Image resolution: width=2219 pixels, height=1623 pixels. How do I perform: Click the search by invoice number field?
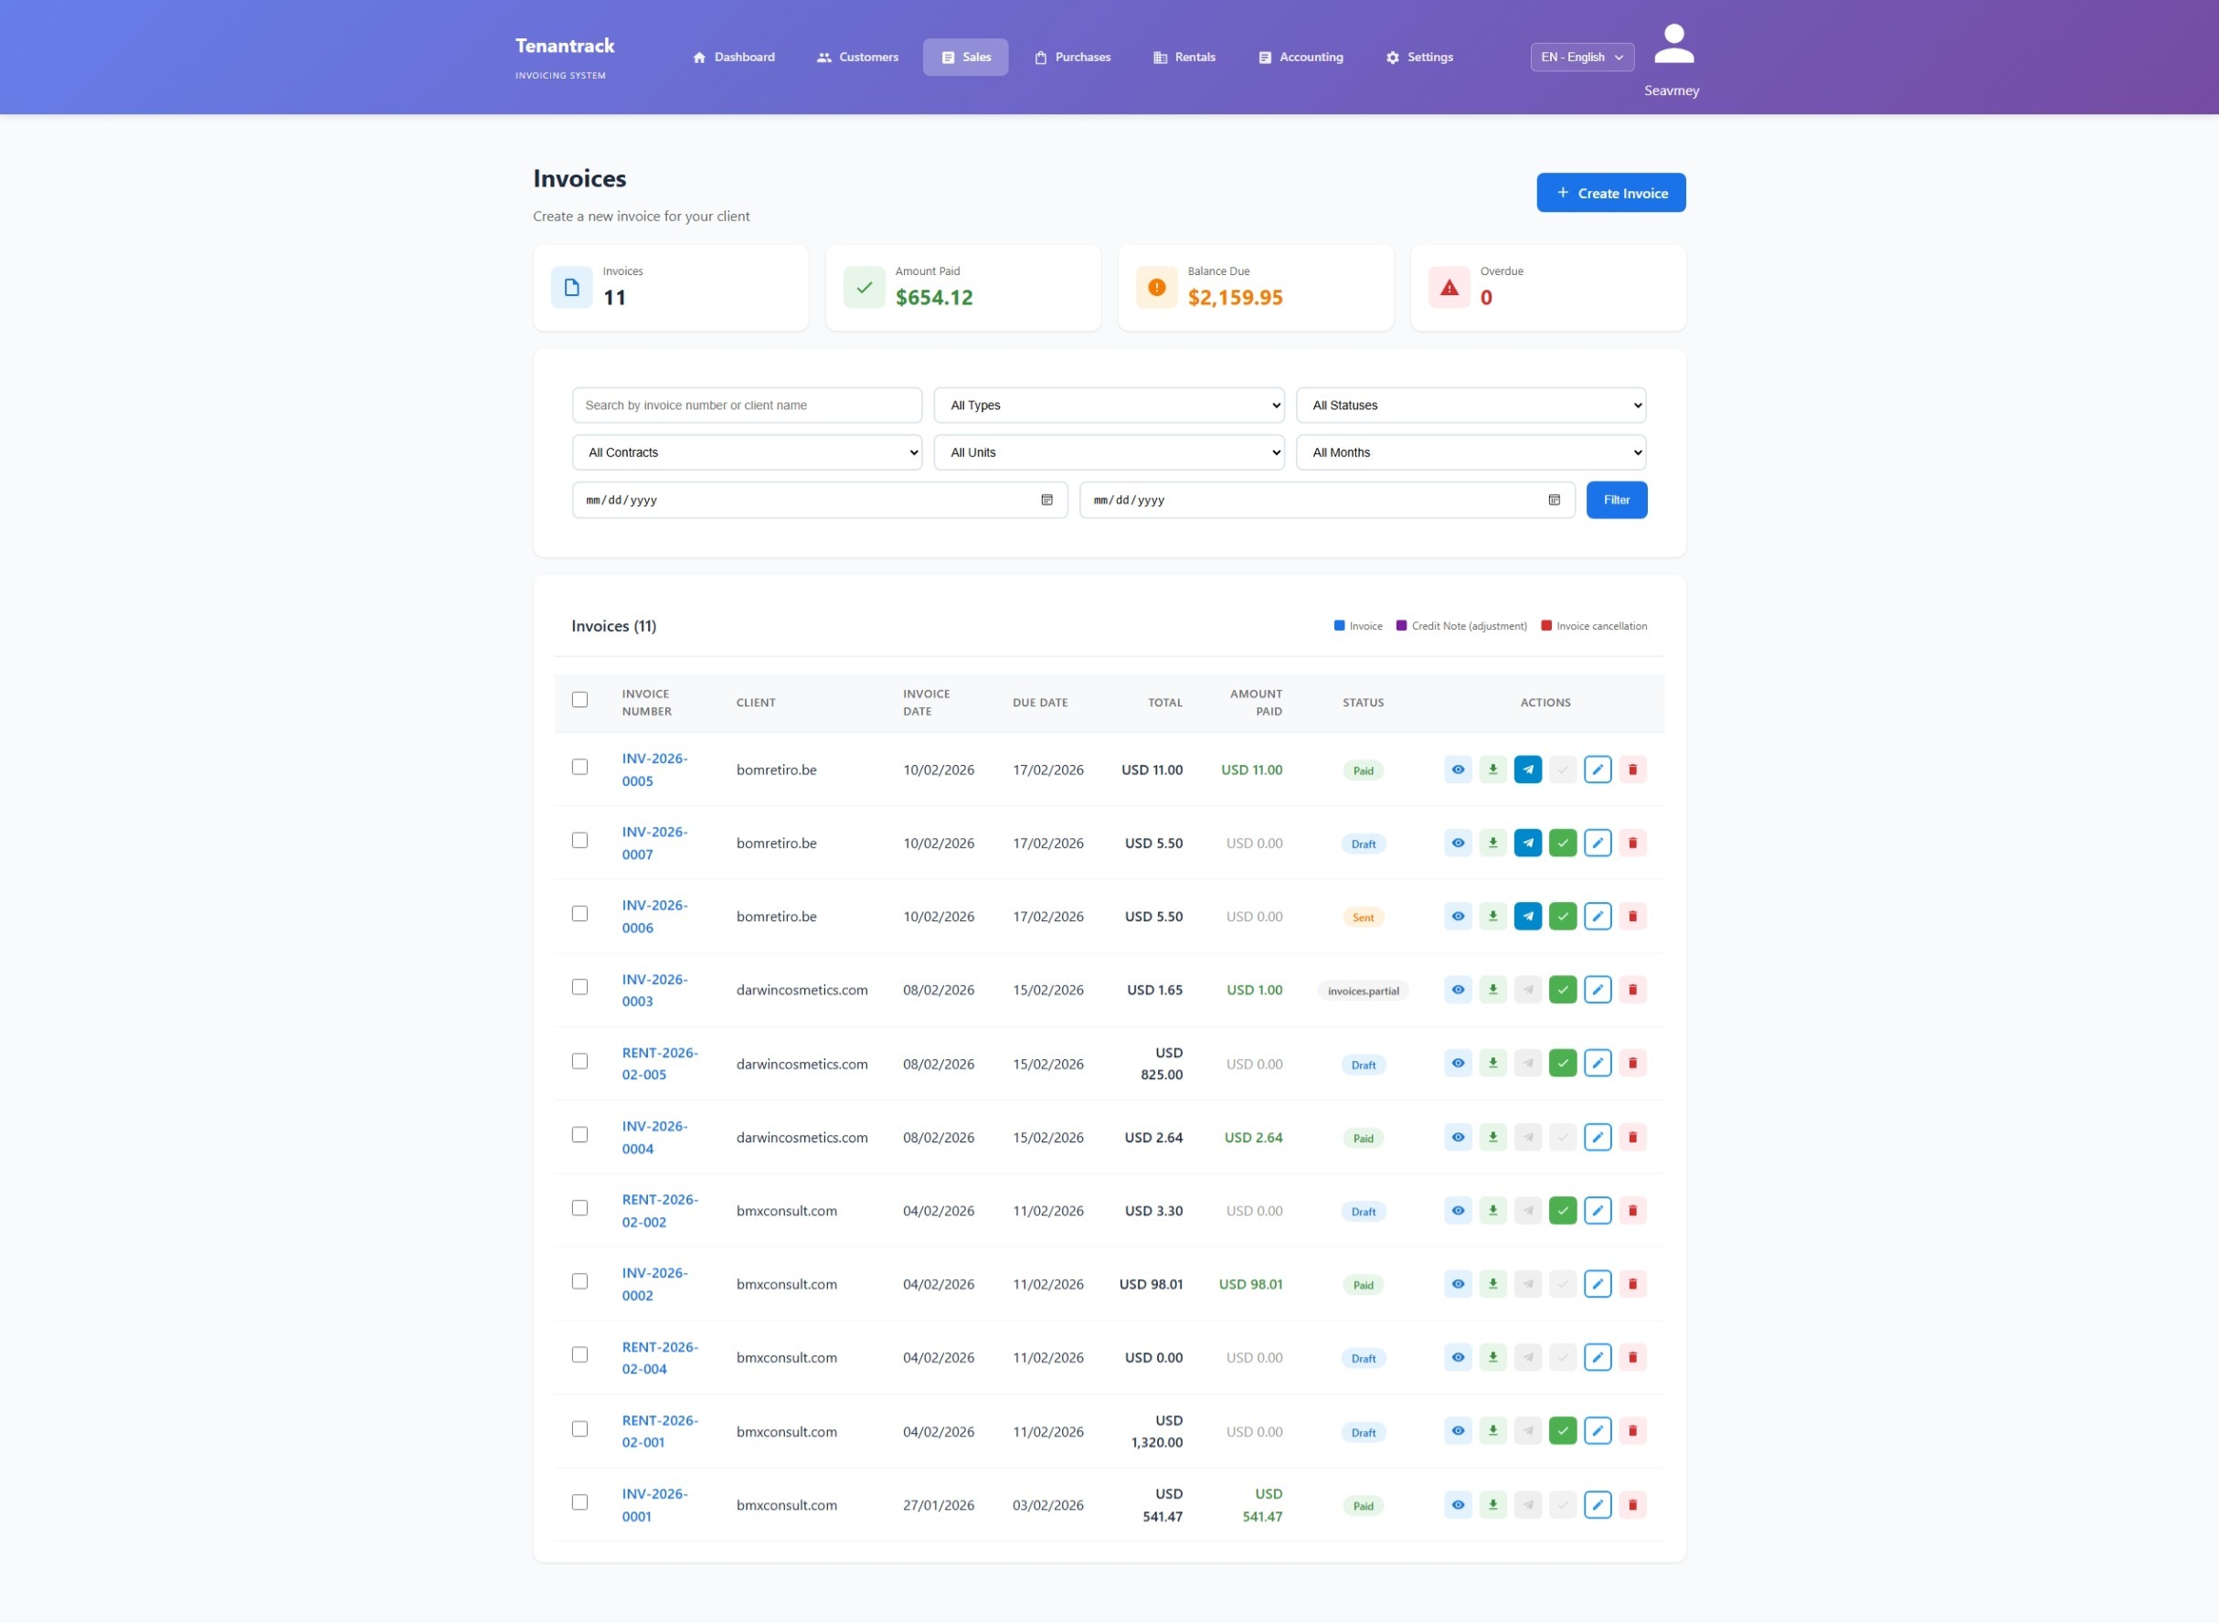(x=747, y=405)
